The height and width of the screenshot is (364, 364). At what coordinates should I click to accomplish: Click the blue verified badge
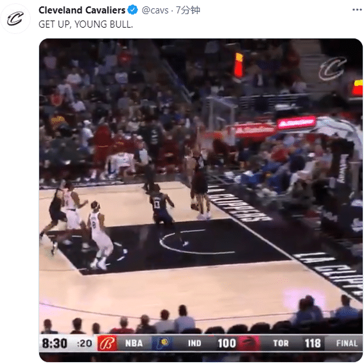coord(133,10)
